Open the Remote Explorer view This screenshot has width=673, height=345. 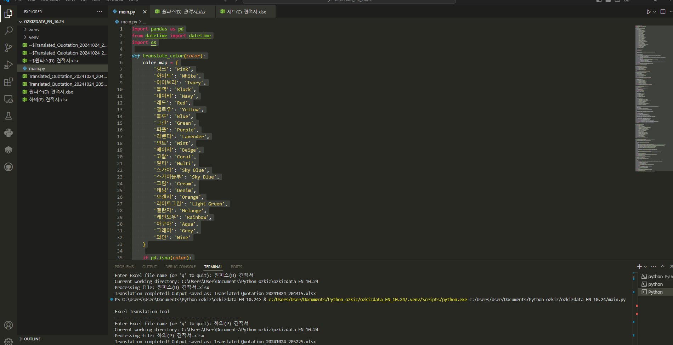pyautogui.click(x=9, y=99)
